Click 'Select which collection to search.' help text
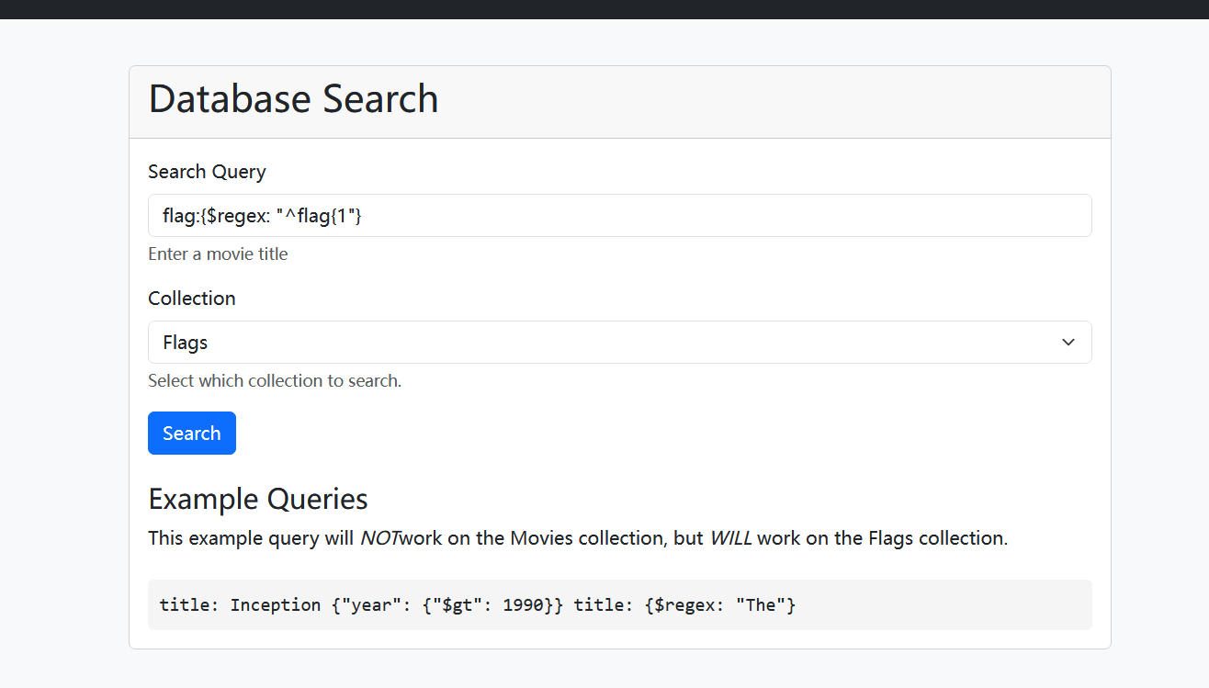Screen dimensions: 1209x688 click(x=275, y=381)
